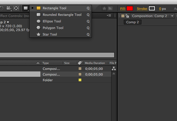Sort by the Type column header
This screenshot has height=121, width=177.
click(x=46, y=63)
